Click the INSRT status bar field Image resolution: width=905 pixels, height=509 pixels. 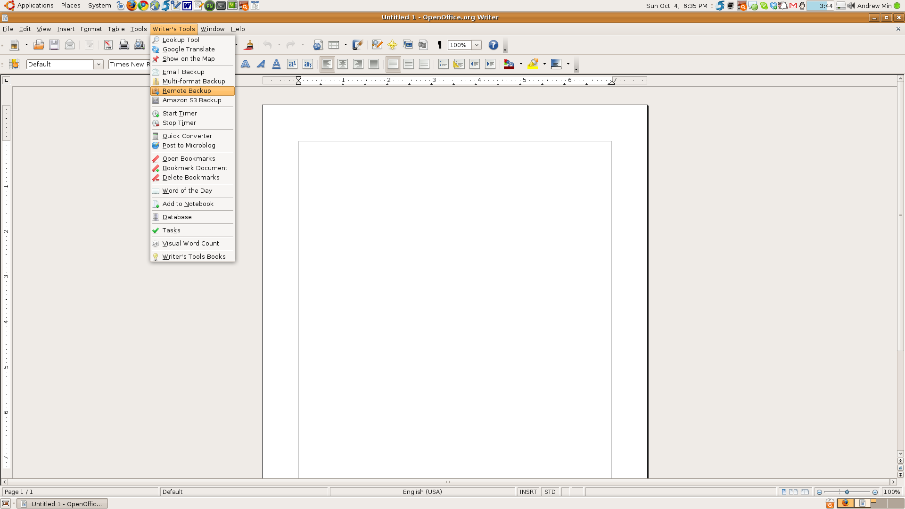528,492
